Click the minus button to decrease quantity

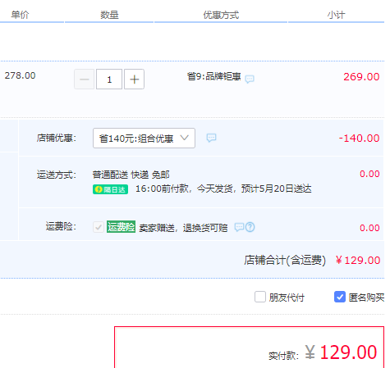[85, 80]
